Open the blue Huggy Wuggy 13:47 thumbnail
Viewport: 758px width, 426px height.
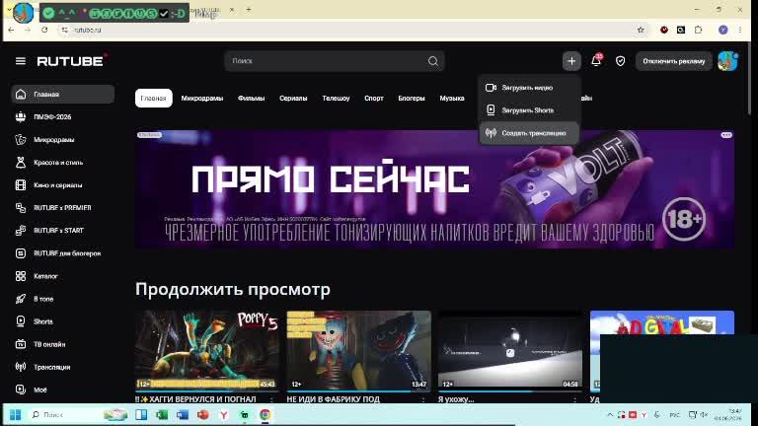tap(358, 350)
